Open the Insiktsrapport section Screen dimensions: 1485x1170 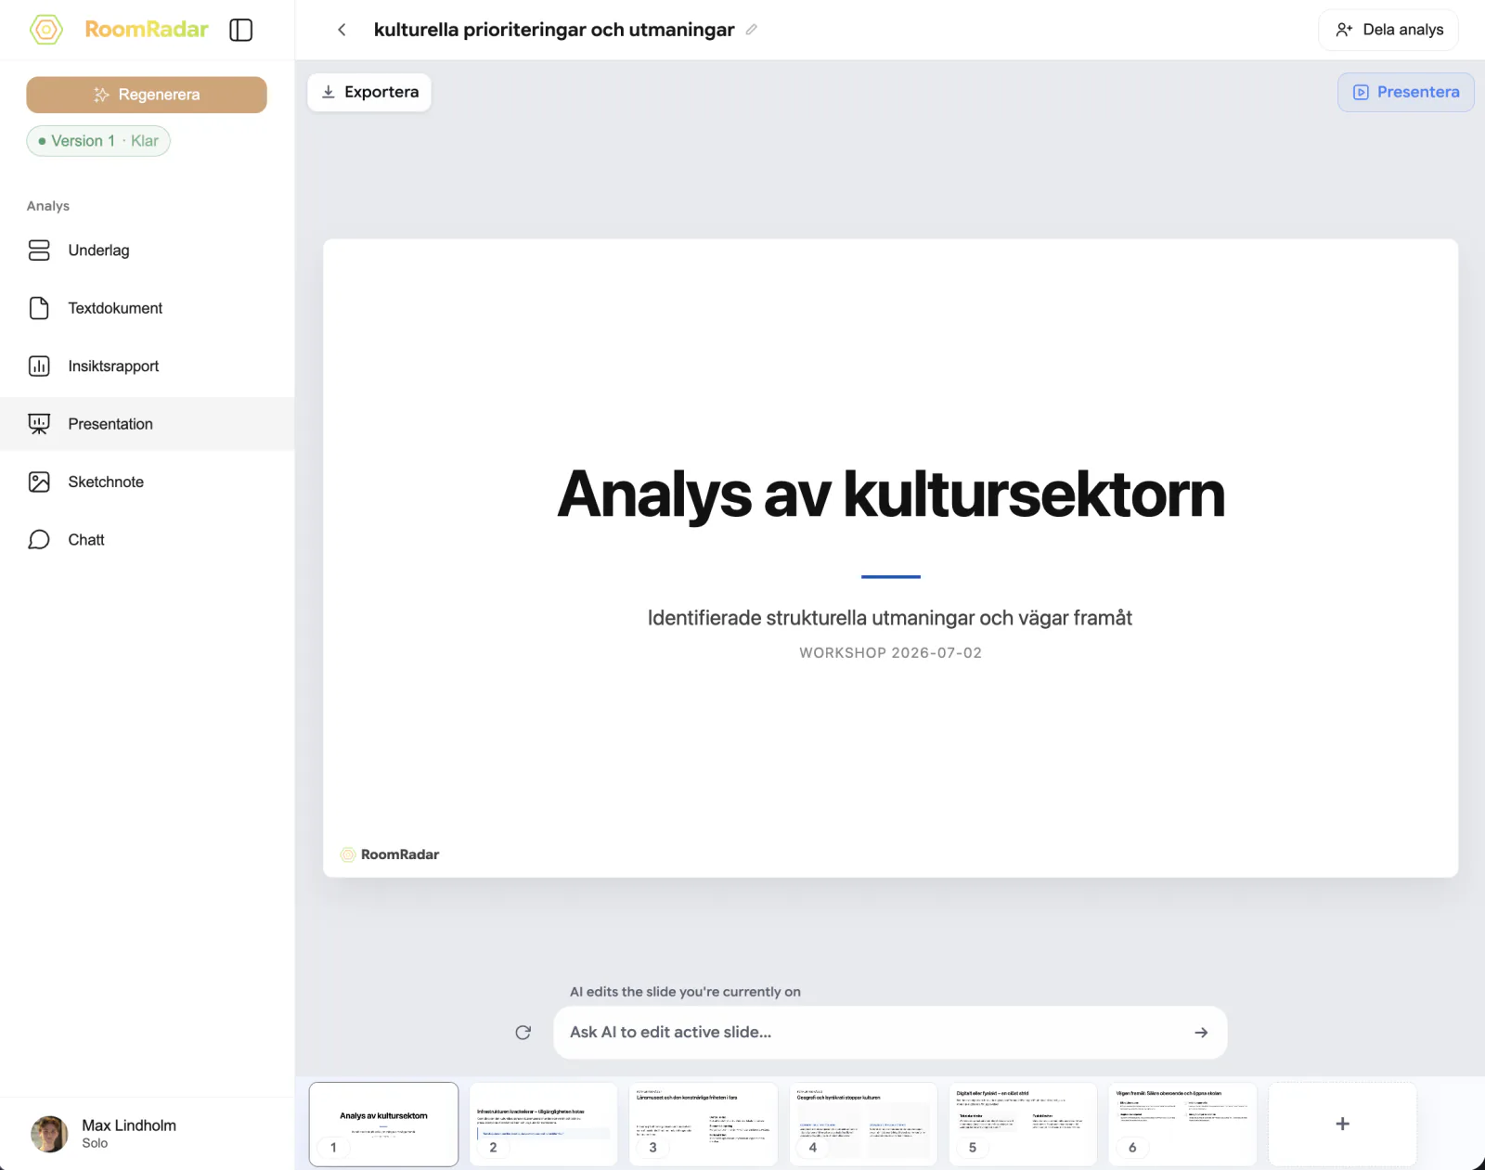(x=148, y=366)
